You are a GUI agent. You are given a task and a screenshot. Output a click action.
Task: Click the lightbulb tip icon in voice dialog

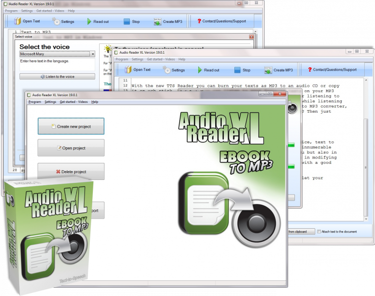coord(107,48)
